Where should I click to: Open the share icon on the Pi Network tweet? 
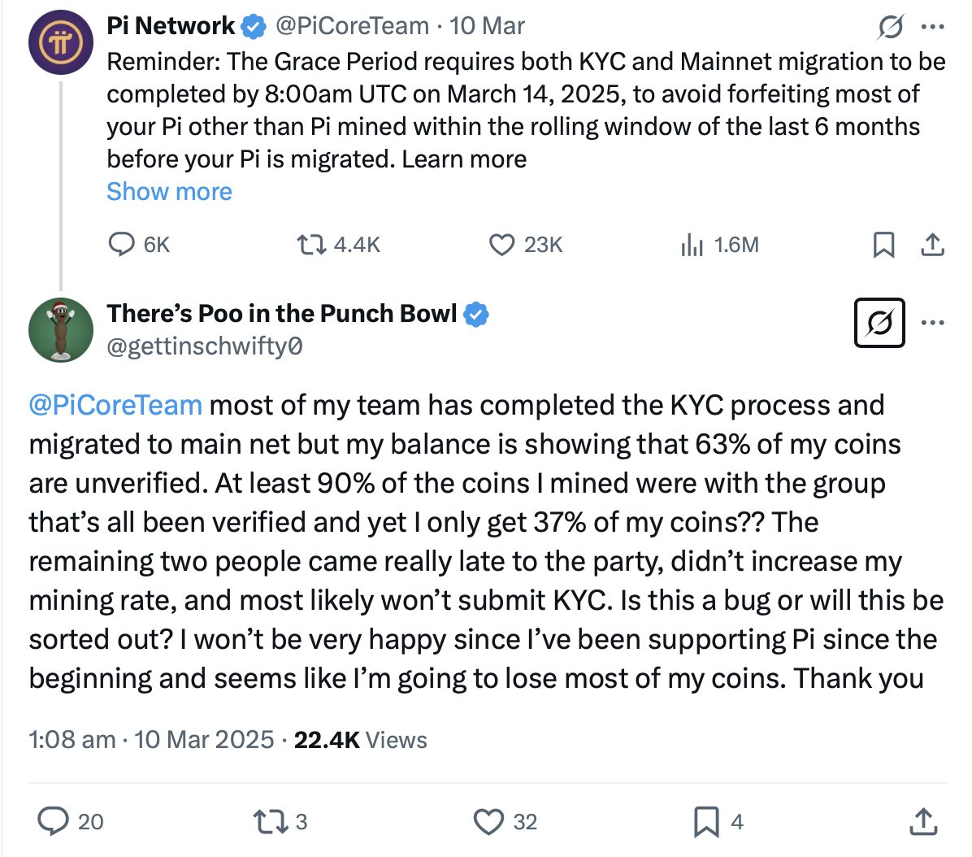935,243
